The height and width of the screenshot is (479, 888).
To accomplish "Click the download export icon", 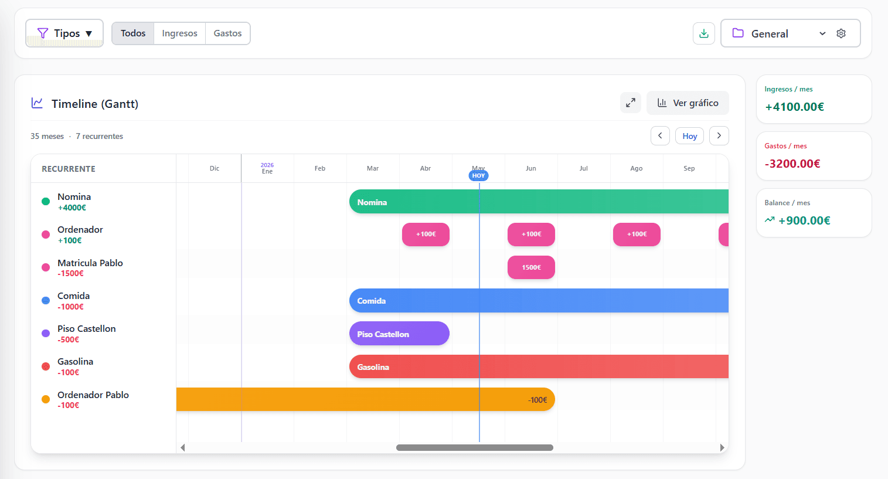I will (x=704, y=33).
